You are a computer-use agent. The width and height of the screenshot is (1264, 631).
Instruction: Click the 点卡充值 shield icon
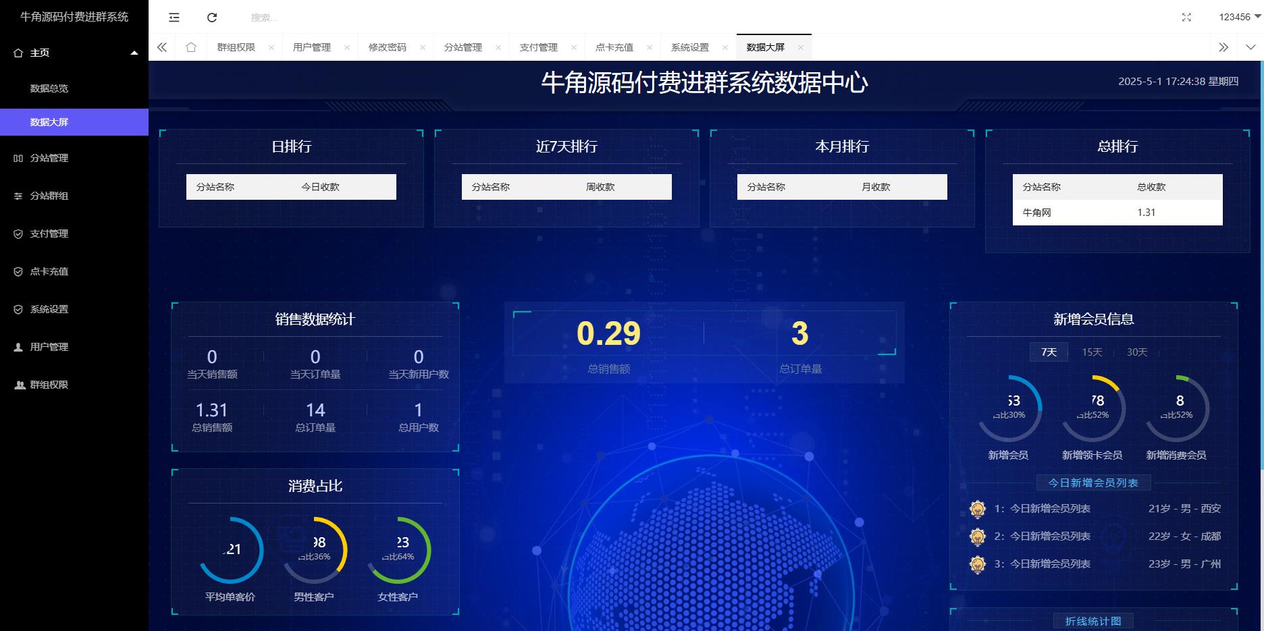18,271
